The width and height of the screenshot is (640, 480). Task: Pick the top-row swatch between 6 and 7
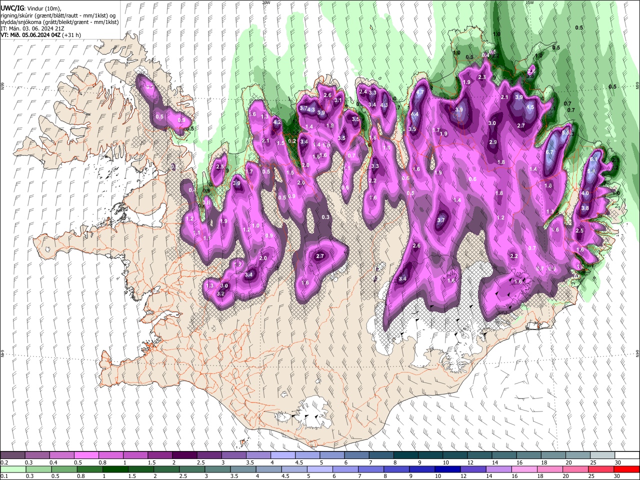point(356,455)
